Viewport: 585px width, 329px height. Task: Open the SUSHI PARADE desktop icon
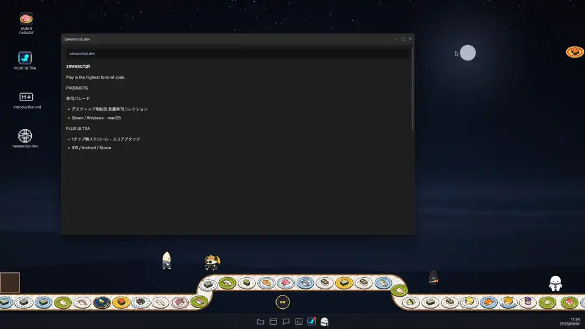click(x=26, y=23)
